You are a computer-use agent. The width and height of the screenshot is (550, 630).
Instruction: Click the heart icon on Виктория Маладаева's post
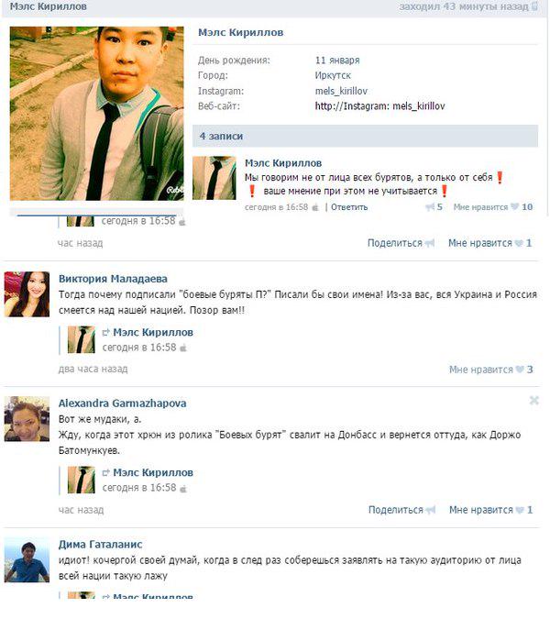[x=521, y=370]
